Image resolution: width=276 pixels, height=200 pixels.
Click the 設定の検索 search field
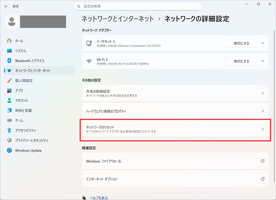tap(140, 6)
